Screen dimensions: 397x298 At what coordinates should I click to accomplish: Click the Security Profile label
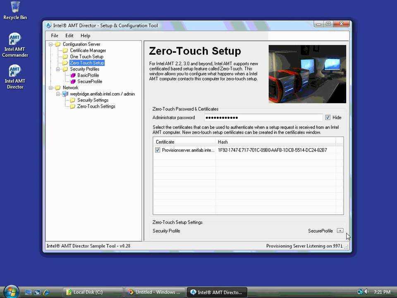coord(166,231)
